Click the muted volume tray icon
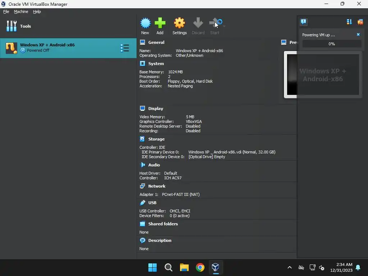Screen dimensions: 368x276 [322, 267]
